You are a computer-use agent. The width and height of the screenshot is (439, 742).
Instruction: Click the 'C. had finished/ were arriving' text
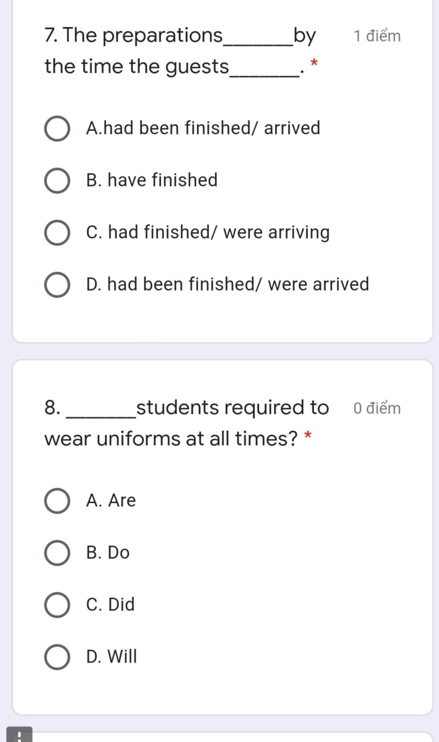(208, 232)
